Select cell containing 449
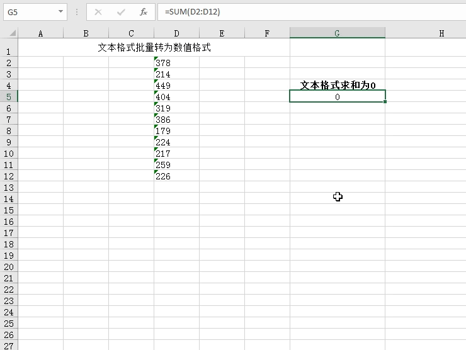466x350 pixels. pos(176,85)
